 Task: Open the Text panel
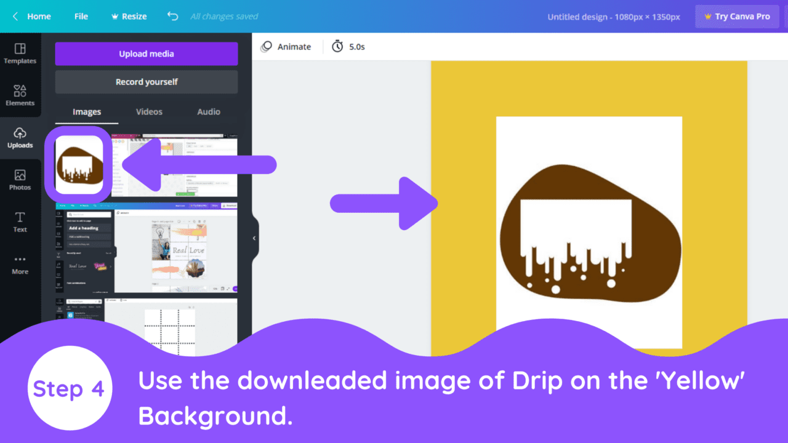coord(20,221)
